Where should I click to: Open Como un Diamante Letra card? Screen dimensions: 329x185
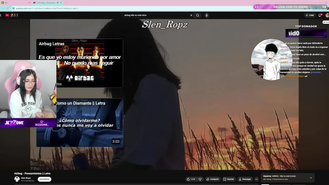tap(80, 123)
